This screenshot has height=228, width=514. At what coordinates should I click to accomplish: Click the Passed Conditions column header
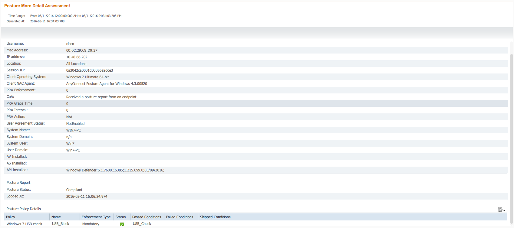[147, 217]
